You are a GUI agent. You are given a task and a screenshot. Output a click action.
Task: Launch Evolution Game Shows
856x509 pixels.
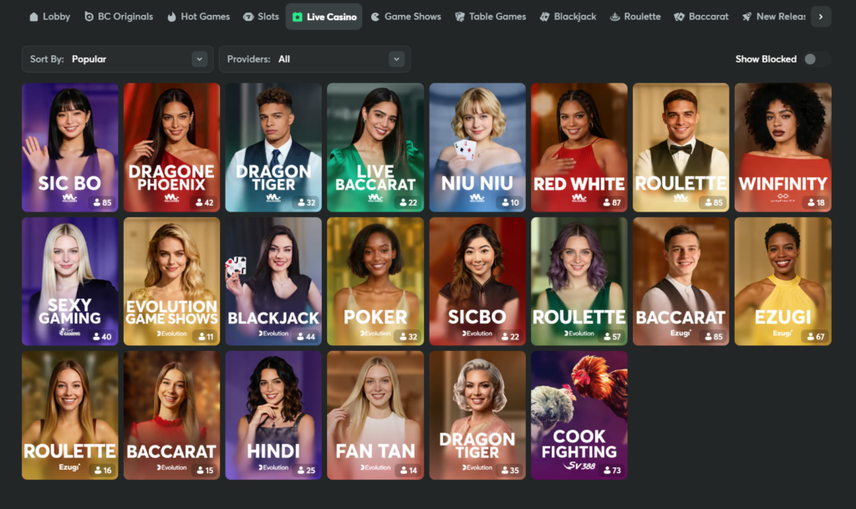click(171, 282)
